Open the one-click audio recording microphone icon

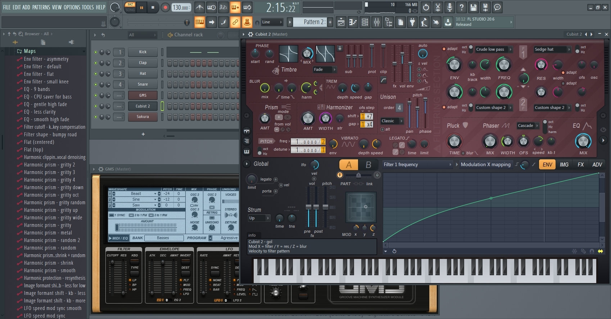click(450, 7)
